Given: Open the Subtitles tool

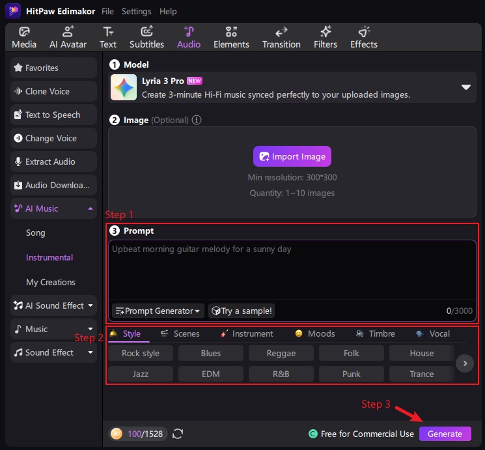Looking at the screenshot, I should [x=146, y=38].
